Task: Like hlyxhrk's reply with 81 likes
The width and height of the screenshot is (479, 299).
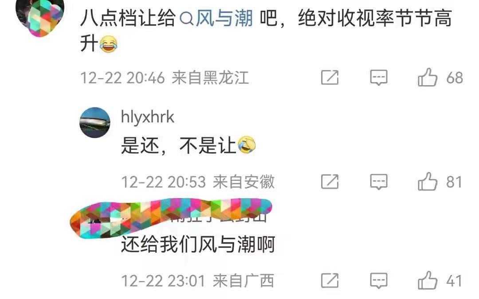Action: [x=428, y=182]
